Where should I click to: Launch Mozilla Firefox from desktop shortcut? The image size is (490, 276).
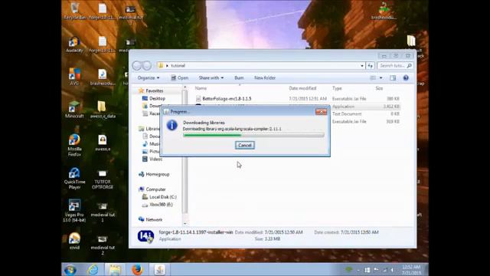point(74,145)
